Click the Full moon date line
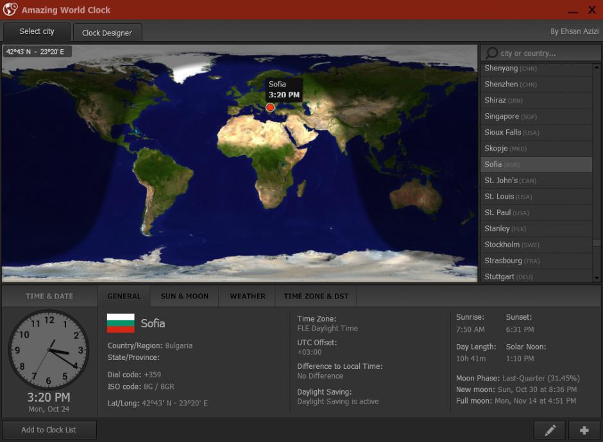 click(x=516, y=401)
